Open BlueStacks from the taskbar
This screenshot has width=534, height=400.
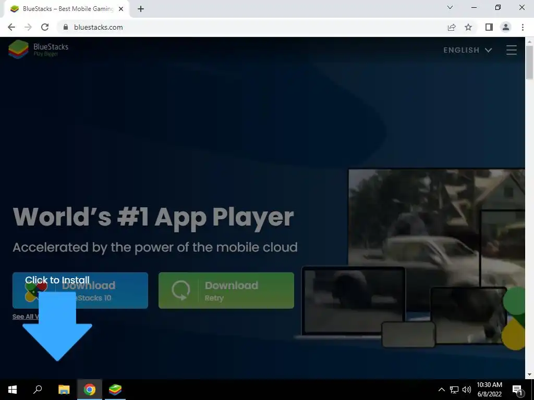click(x=115, y=390)
